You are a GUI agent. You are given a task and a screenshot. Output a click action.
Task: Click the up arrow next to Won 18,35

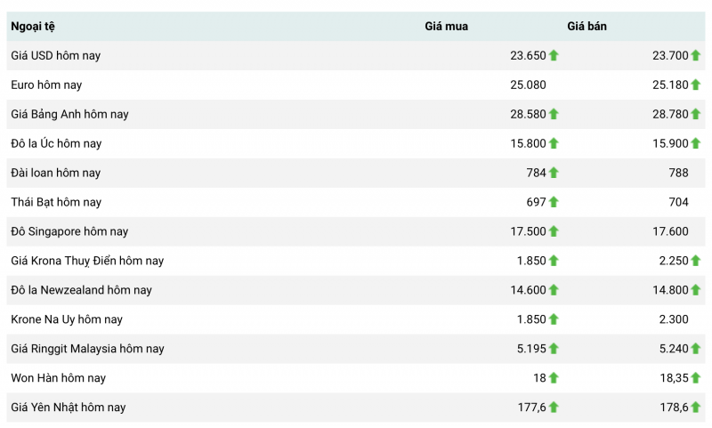point(696,378)
